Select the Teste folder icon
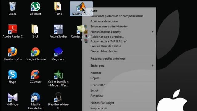 tap(58, 8)
